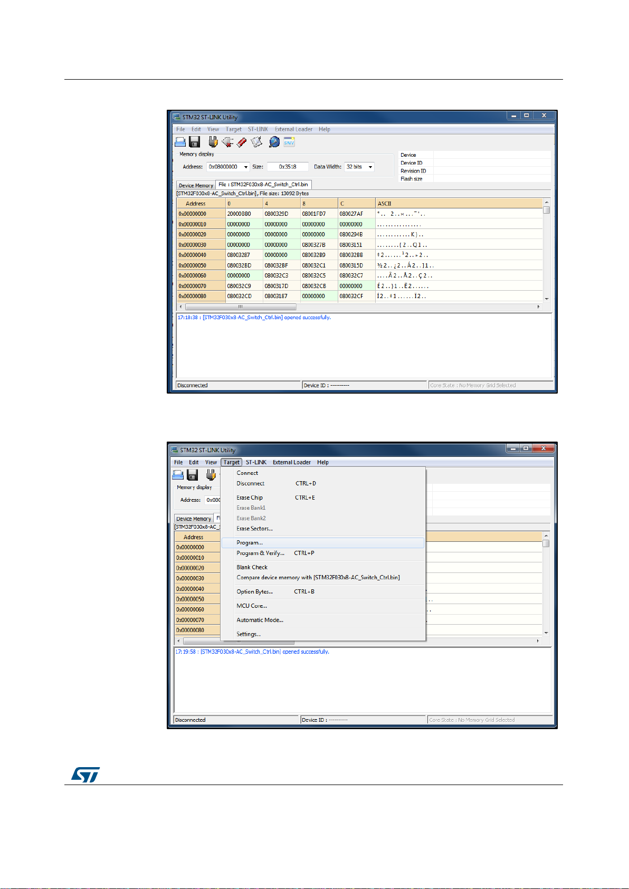Viewport: 629px width, 889px height.
Task: Select address row 0x00000000 in upper grid
Action: click(x=201, y=214)
